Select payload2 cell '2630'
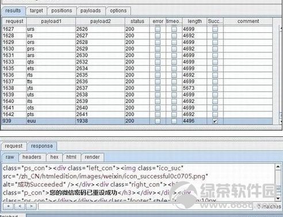Viewport: 283px width, 217px height. [x=100, y=55]
